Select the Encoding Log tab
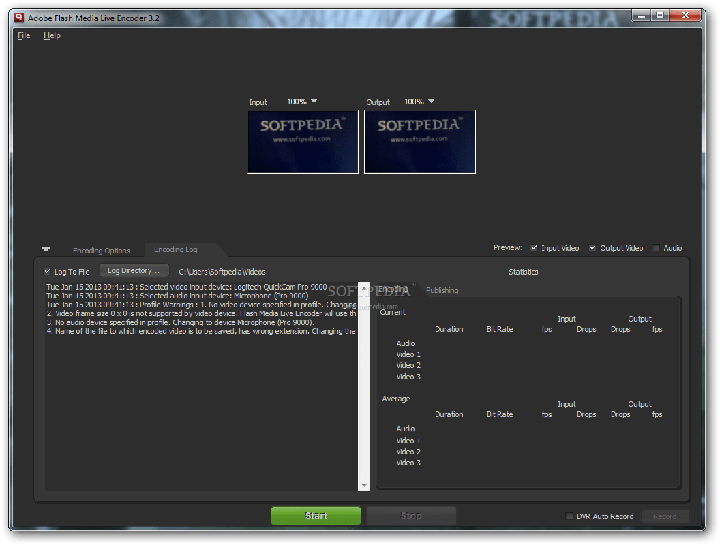Screen dimensions: 720x545 [x=175, y=249]
